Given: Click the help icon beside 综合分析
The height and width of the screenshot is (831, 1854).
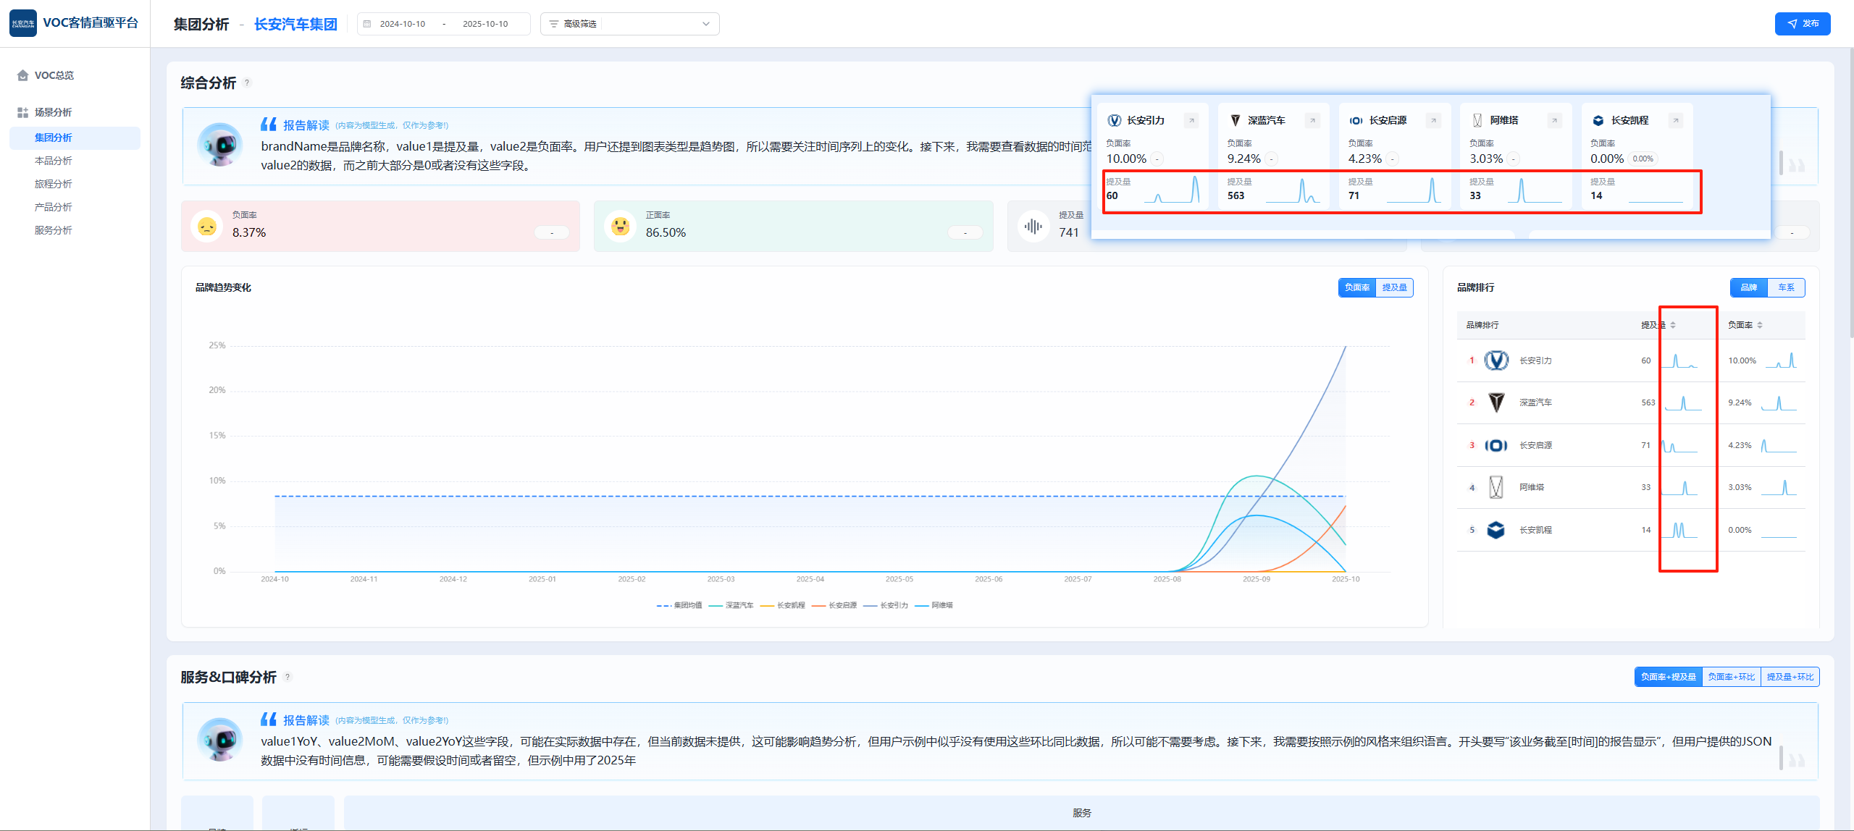Looking at the screenshot, I should point(247,83).
